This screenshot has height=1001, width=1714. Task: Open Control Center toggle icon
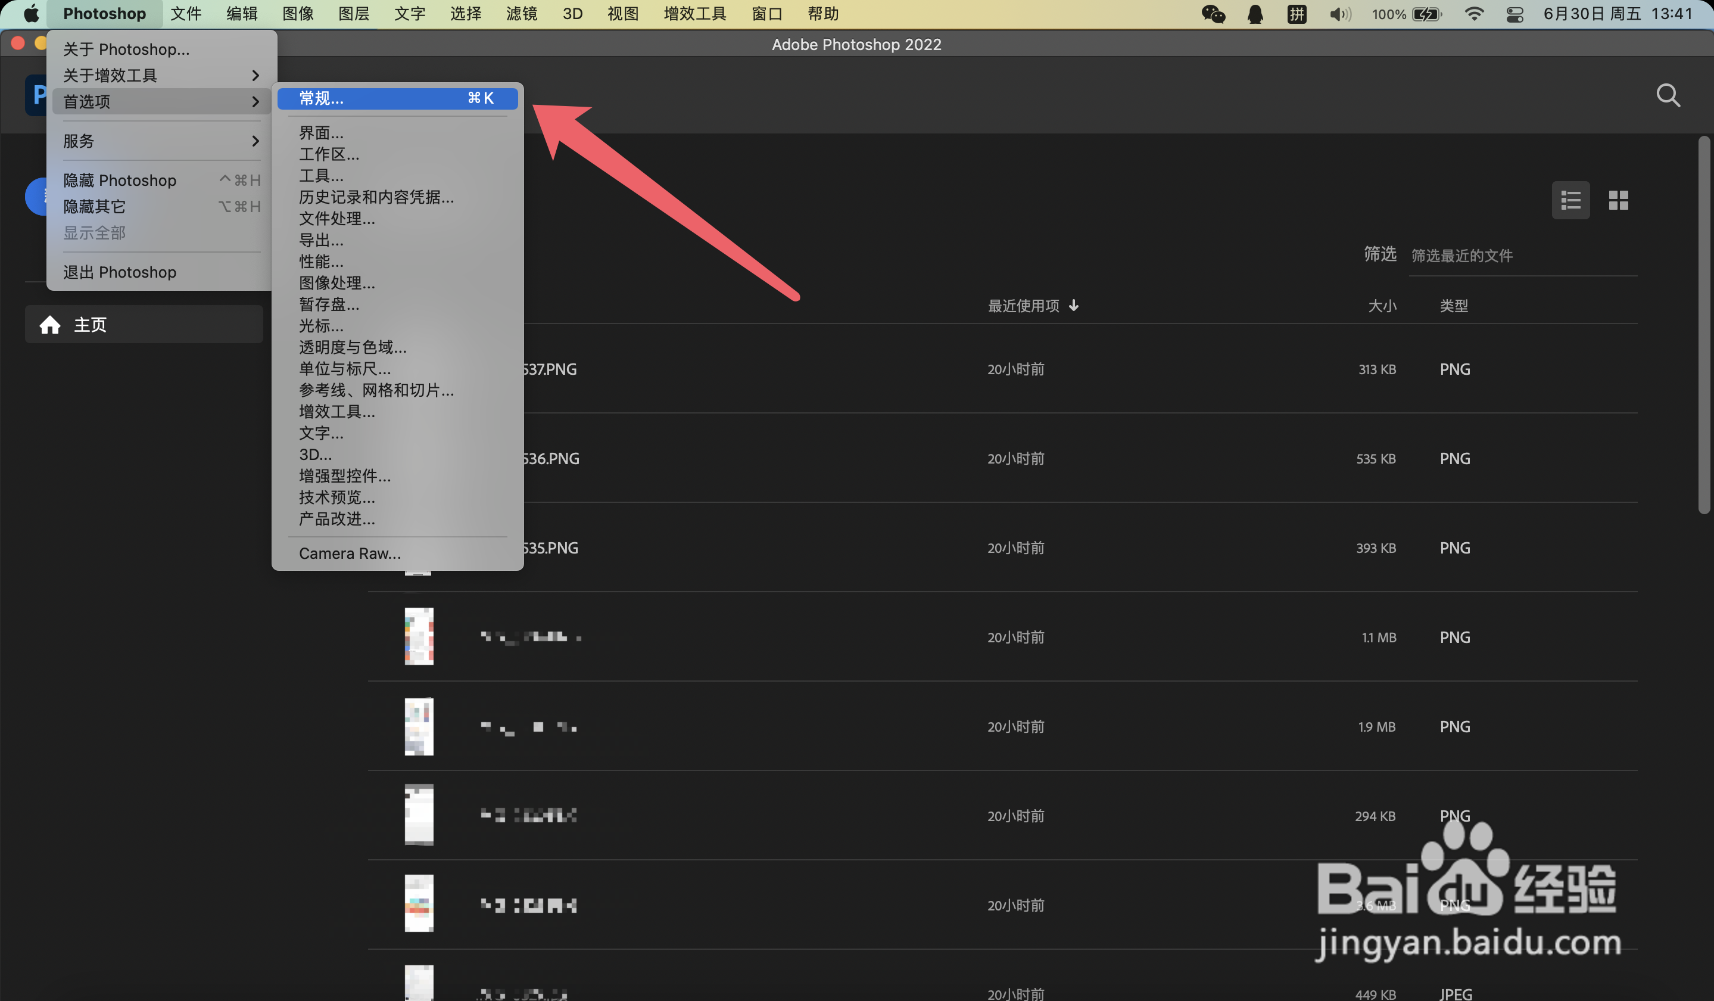1514,14
